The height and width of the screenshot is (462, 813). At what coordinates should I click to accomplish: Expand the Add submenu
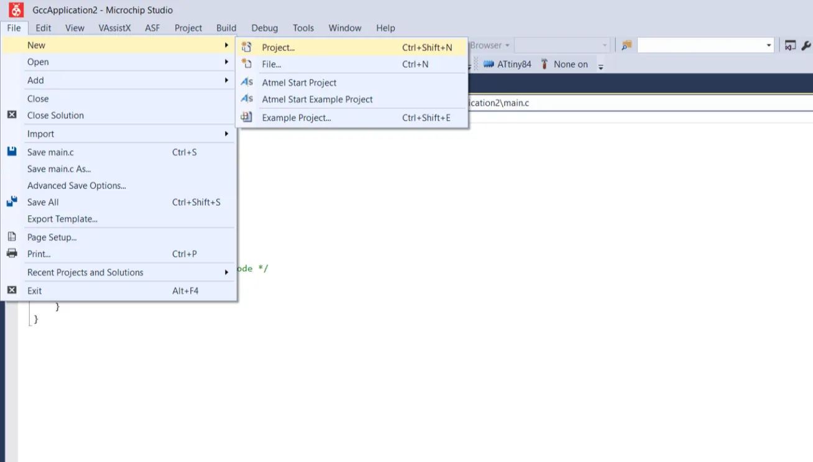[x=118, y=80]
